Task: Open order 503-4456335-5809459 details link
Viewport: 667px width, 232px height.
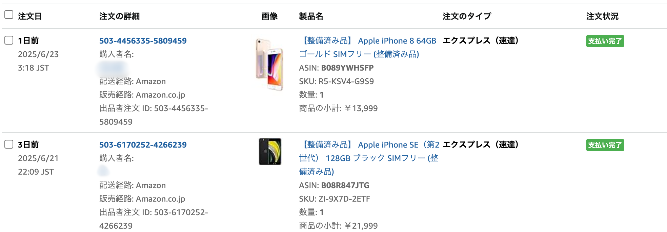Action: pos(143,41)
